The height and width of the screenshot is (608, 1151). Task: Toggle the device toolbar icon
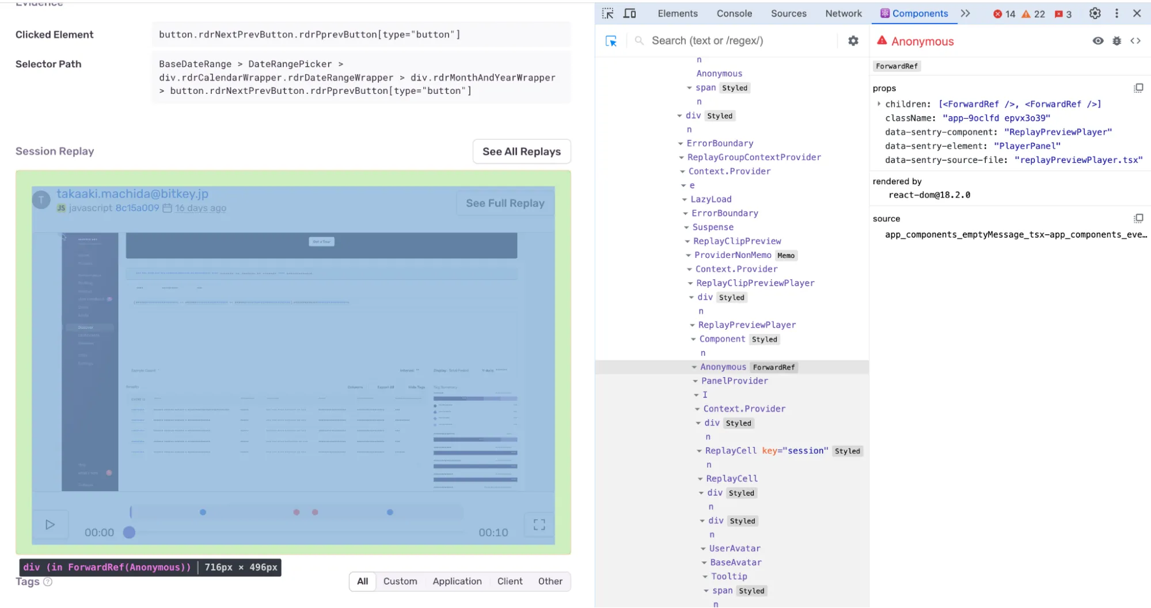coord(629,13)
